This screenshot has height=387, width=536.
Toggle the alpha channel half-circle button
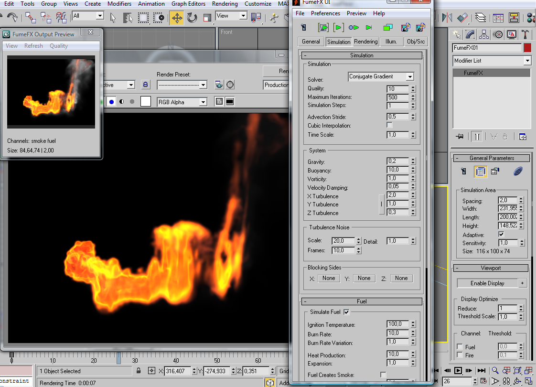click(122, 102)
